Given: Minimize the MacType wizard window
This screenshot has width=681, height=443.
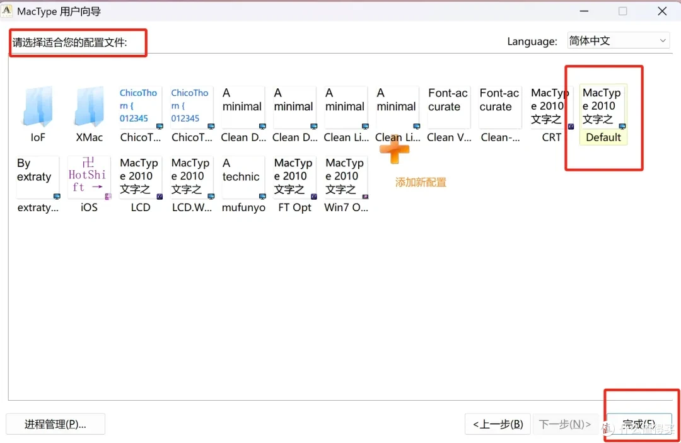Looking at the screenshot, I should [584, 11].
